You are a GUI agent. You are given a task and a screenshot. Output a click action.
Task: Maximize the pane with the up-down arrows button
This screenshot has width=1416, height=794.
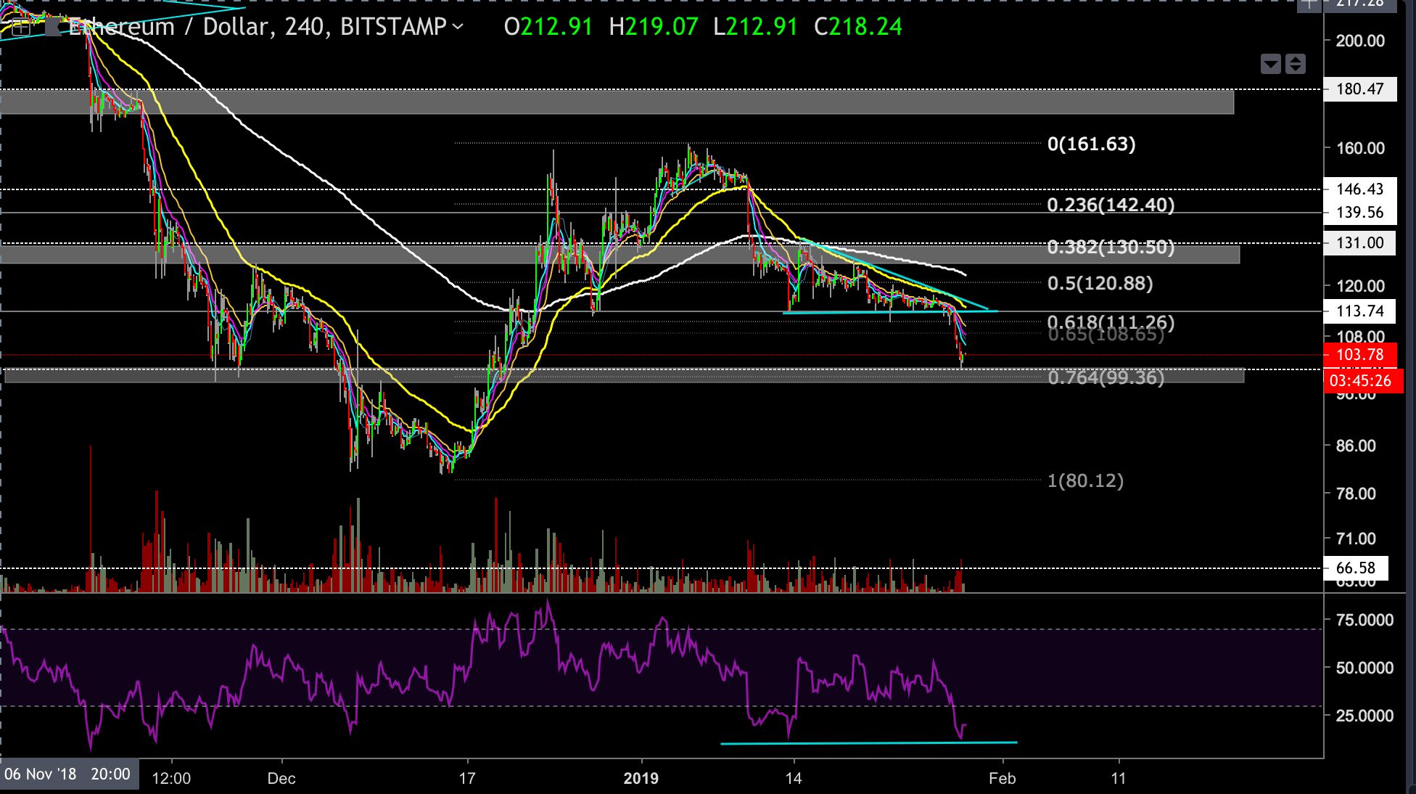pyautogui.click(x=1296, y=64)
